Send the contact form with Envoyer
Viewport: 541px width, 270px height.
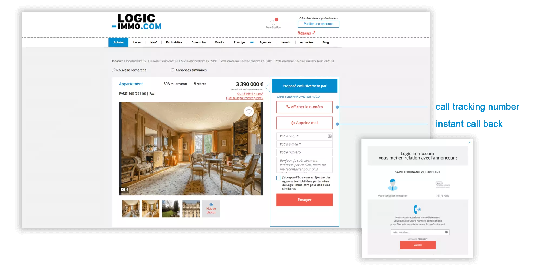click(305, 200)
